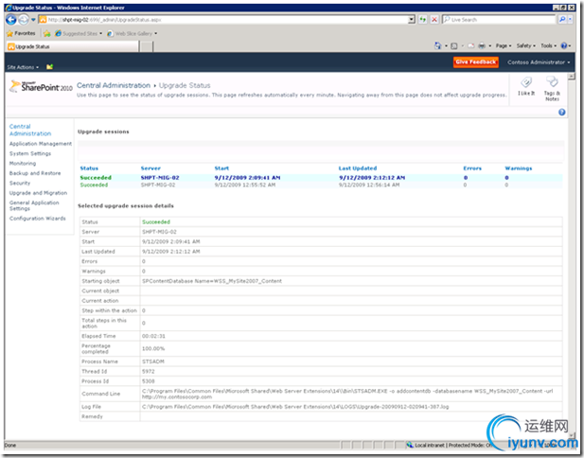Click the Read Mail icon

coord(471,45)
